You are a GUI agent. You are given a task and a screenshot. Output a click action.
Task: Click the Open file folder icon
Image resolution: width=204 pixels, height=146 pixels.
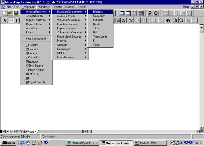pos(10,13)
